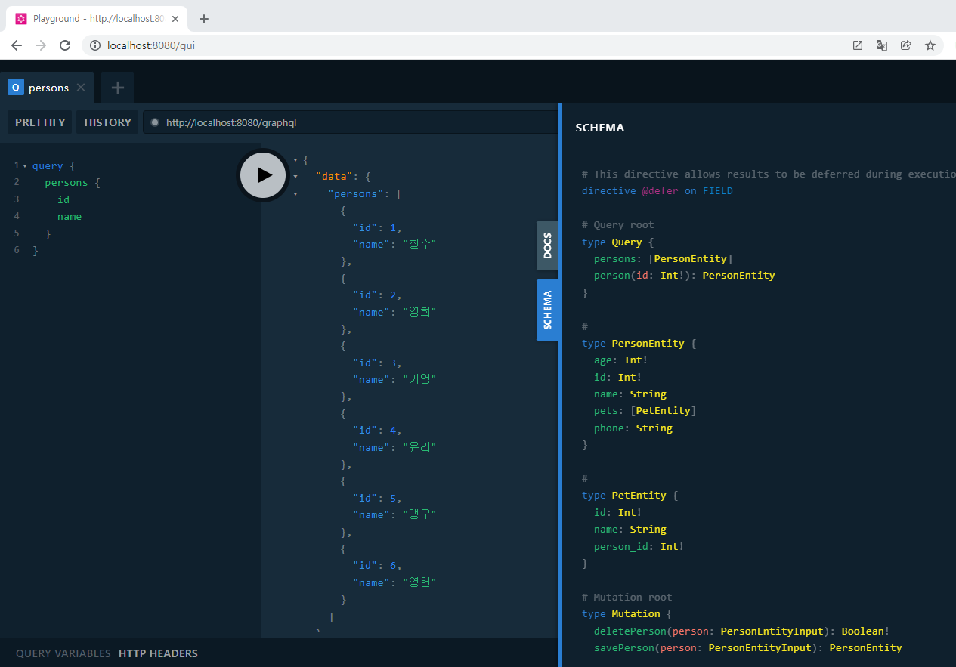This screenshot has width=956, height=667.
Task: Click the "맹구" name value
Action: 419,514
